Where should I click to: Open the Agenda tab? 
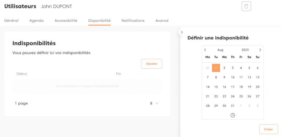pos(36,21)
